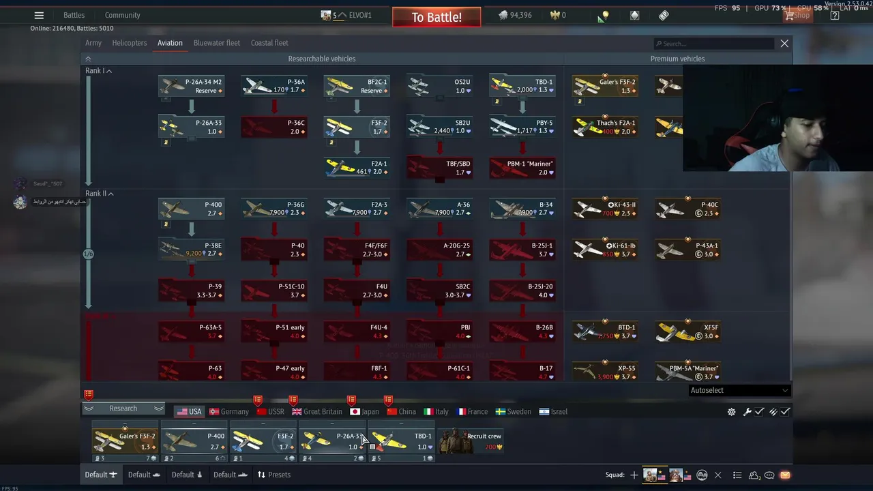Select the PBY-5 aircraft card
873x491 pixels.
point(522,127)
